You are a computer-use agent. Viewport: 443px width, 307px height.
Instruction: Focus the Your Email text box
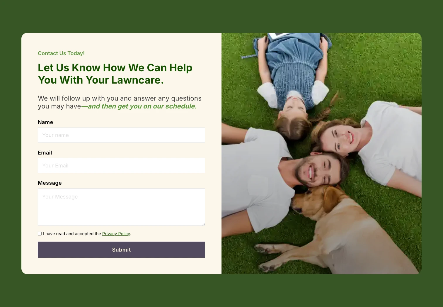(x=121, y=166)
